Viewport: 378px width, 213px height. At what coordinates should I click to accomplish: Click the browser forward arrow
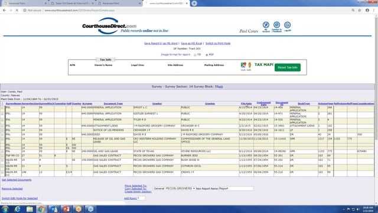[11, 11]
